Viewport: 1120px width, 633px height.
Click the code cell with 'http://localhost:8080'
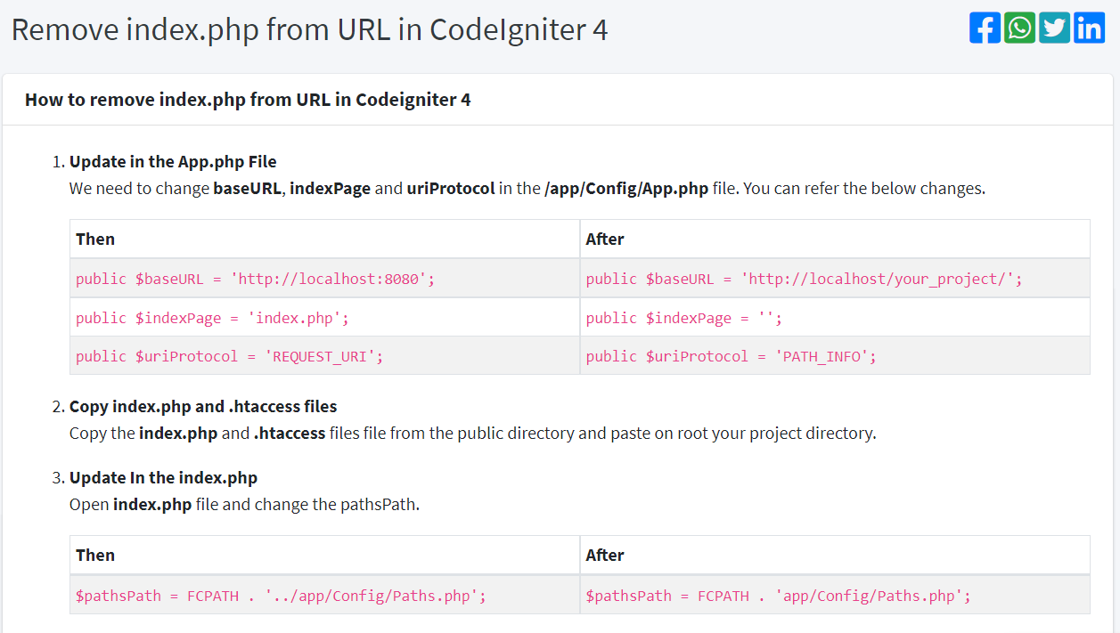click(324, 279)
